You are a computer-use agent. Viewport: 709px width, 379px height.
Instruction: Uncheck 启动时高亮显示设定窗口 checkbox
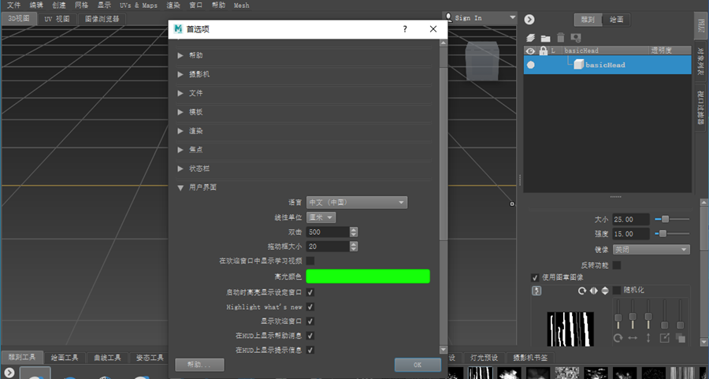pyautogui.click(x=310, y=292)
